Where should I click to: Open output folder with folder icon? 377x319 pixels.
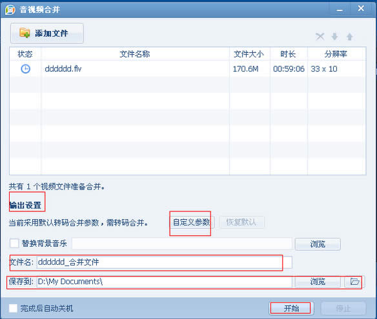tap(354, 282)
